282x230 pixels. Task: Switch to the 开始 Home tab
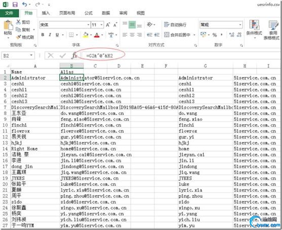[28, 13]
